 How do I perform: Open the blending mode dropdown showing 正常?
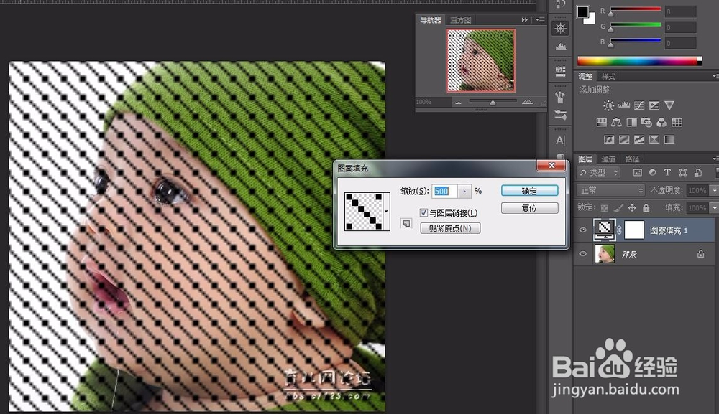pyautogui.click(x=611, y=189)
